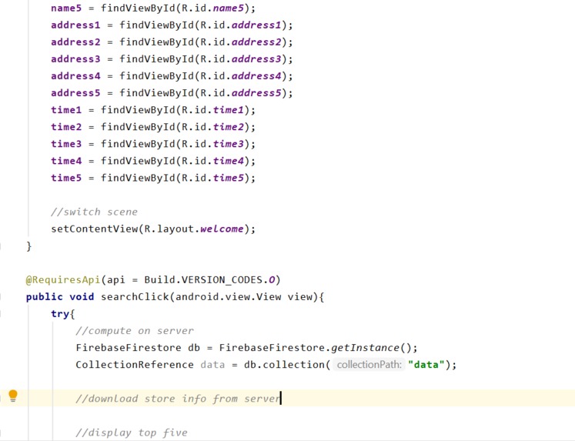
Task: Click the time3 variable at line start
Action: (66, 144)
